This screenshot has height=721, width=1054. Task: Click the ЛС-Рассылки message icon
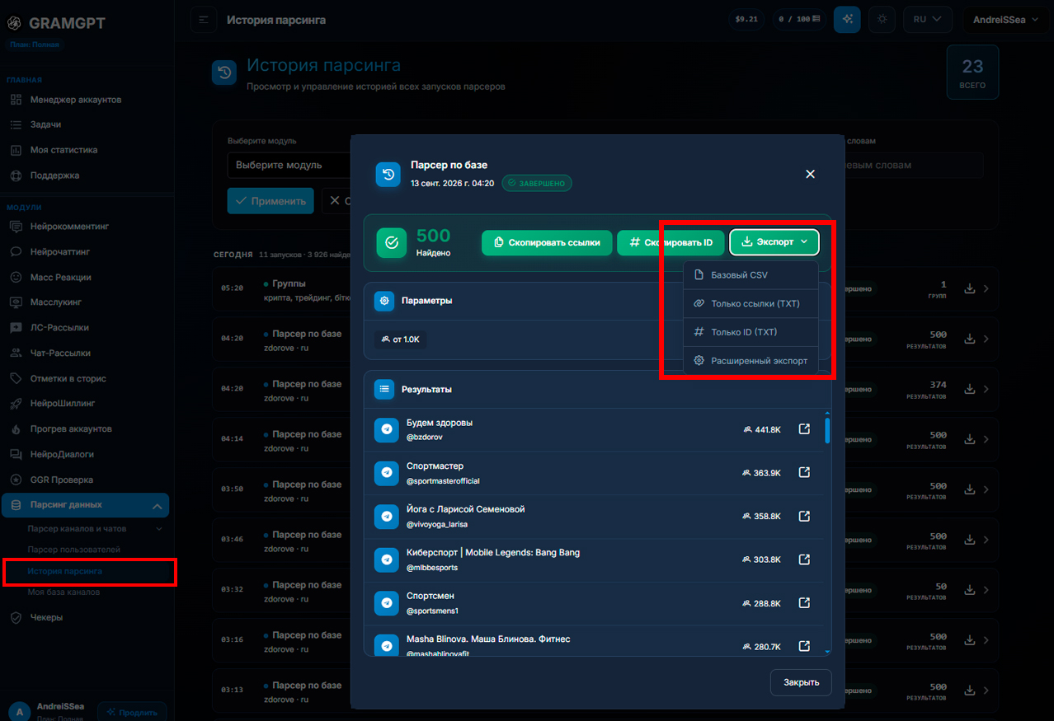point(16,328)
